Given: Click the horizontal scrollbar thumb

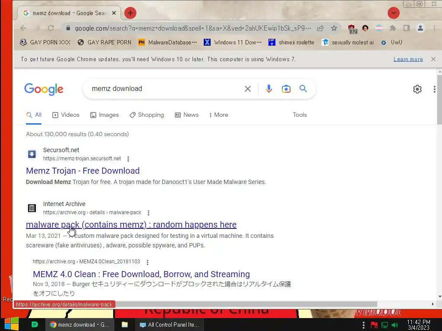Looking at the screenshot, I should coord(246,304).
